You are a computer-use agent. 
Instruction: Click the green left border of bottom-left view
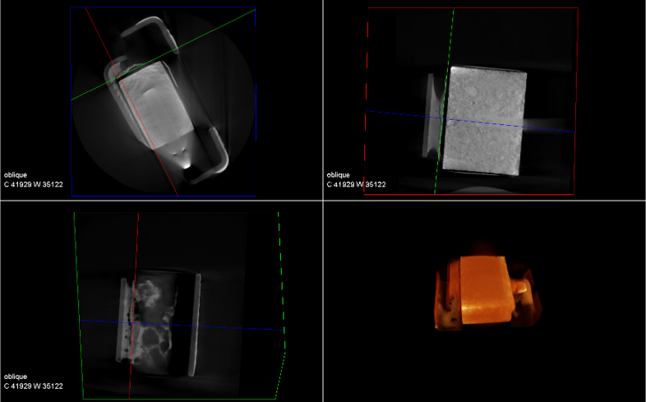[77, 304]
